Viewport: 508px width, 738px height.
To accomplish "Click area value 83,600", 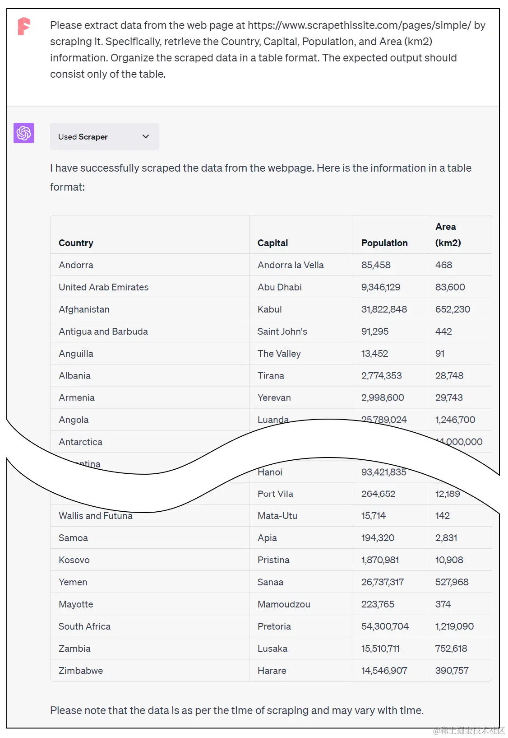I will 450,287.
